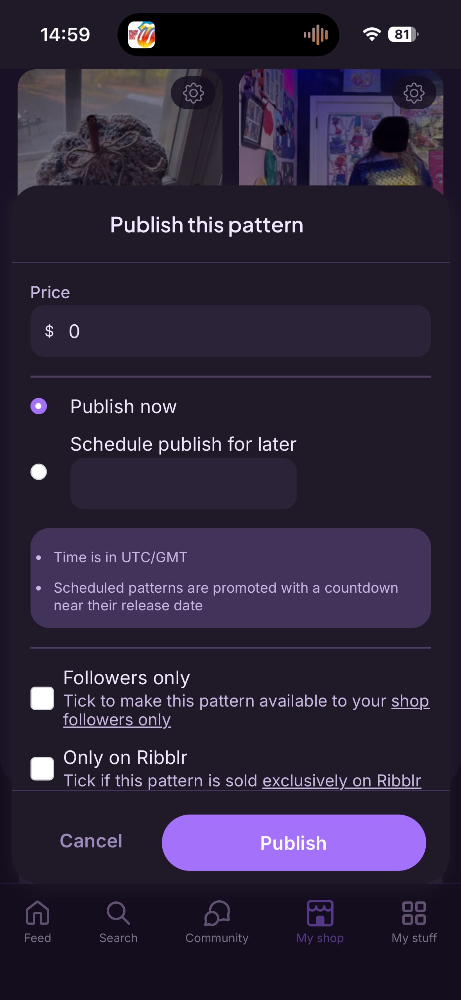Open settings gear on right pattern thumbnail
This screenshot has height=1000, width=461.
pyautogui.click(x=414, y=93)
